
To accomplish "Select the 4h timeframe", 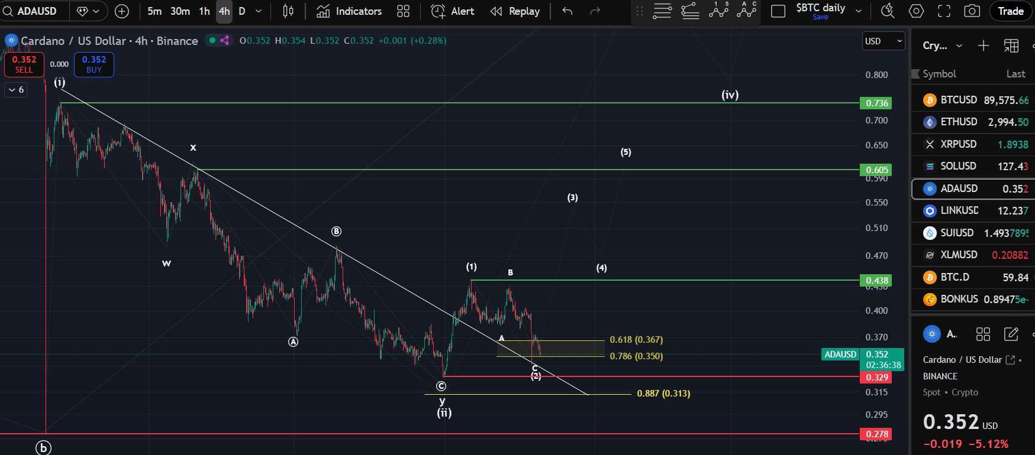I will 224,11.
